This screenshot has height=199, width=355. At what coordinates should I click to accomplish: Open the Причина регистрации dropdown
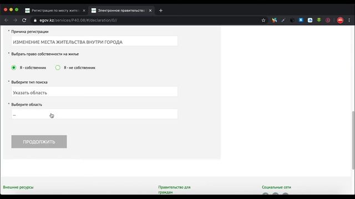(x=94, y=41)
